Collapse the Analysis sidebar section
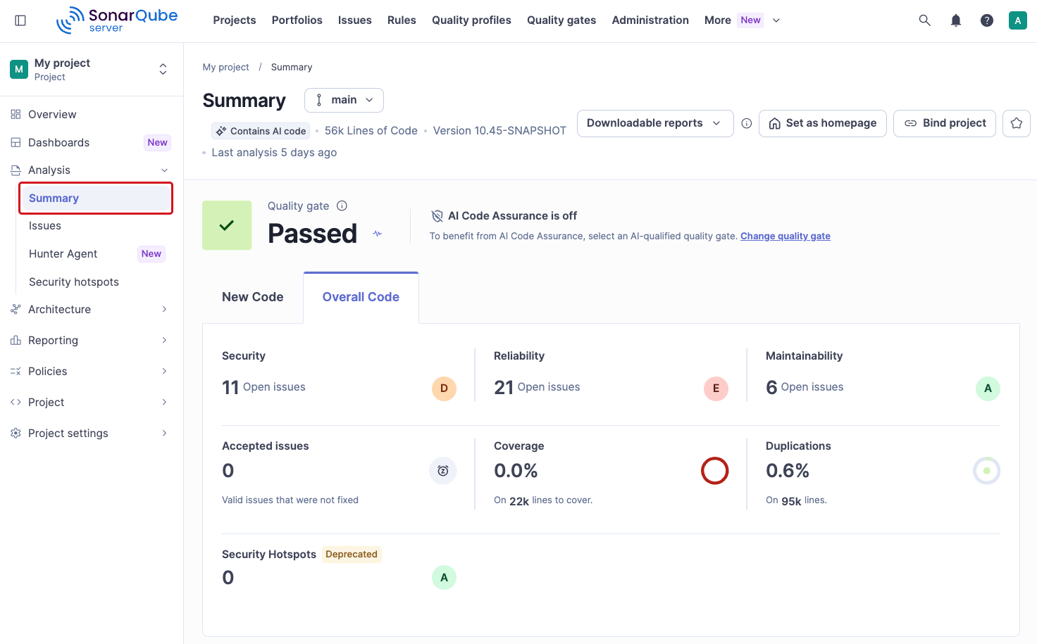Image resolution: width=1037 pixels, height=644 pixels. (92, 170)
